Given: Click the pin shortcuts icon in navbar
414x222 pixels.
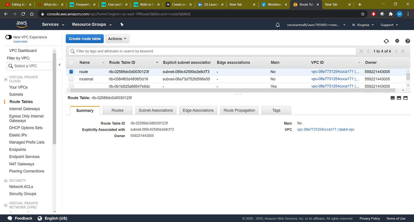Looking at the screenshot, I should pyautogui.click(x=122, y=25).
